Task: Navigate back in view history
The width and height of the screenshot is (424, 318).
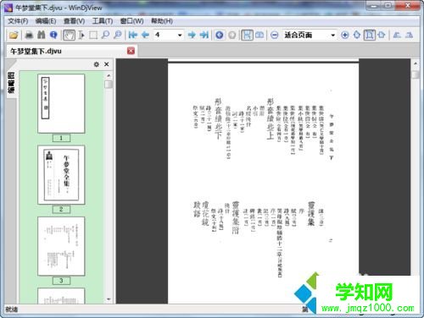Action: [x=220, y=35]
